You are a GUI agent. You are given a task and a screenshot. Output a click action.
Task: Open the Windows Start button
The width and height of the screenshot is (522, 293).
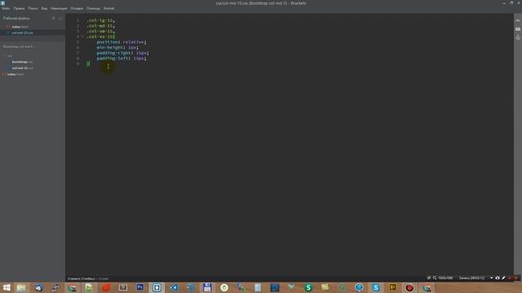click(x=7, y=287)
